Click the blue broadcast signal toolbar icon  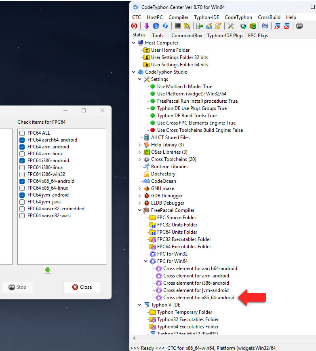pos(265,26)
